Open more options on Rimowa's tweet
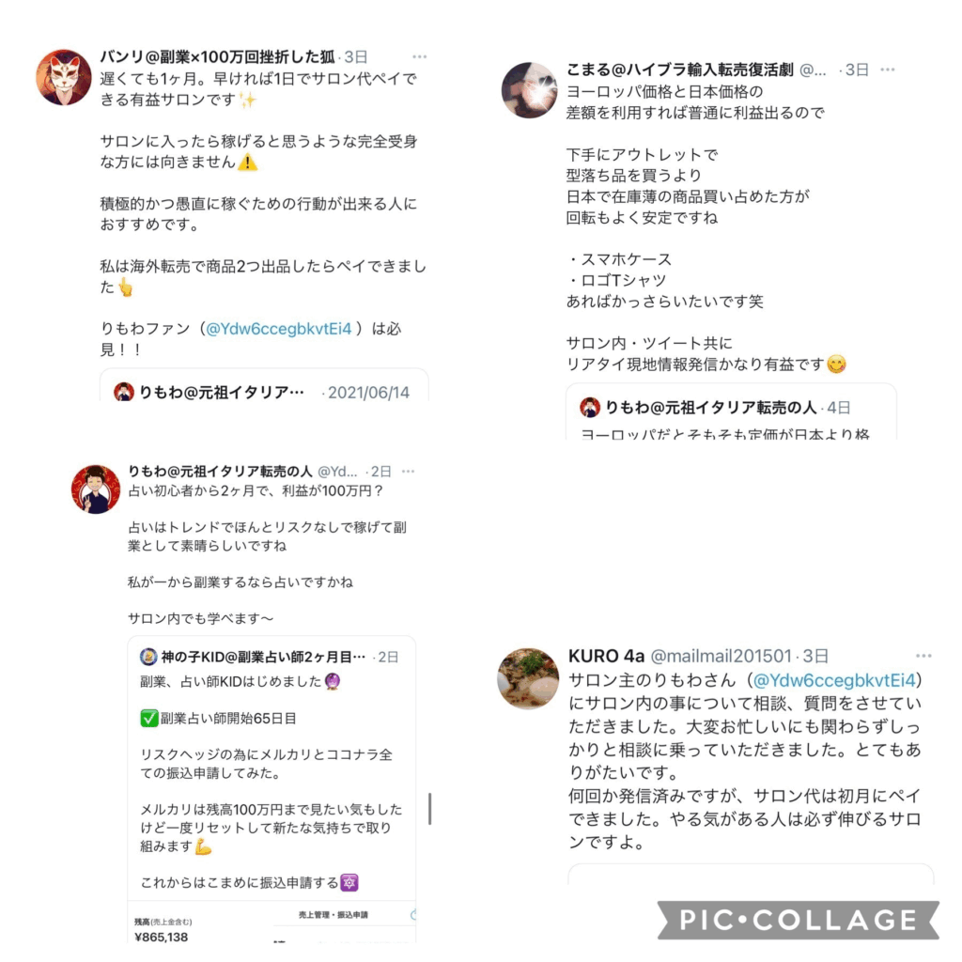Viewport: 962px width, 962px height. coord(408,472)
